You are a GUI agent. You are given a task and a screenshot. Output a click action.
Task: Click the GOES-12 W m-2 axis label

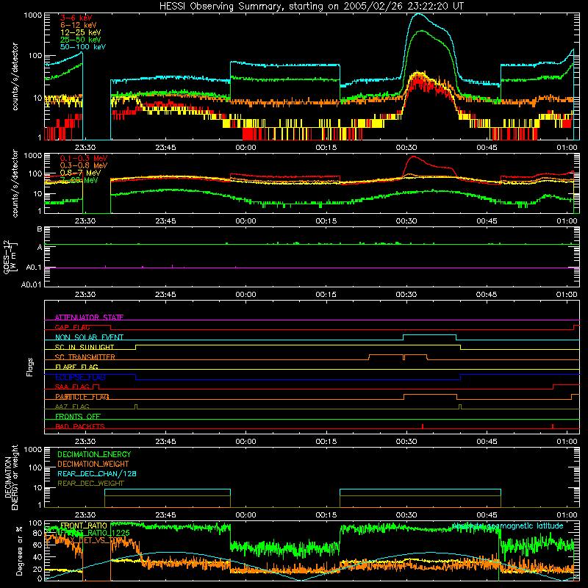(x=10, y=257)
